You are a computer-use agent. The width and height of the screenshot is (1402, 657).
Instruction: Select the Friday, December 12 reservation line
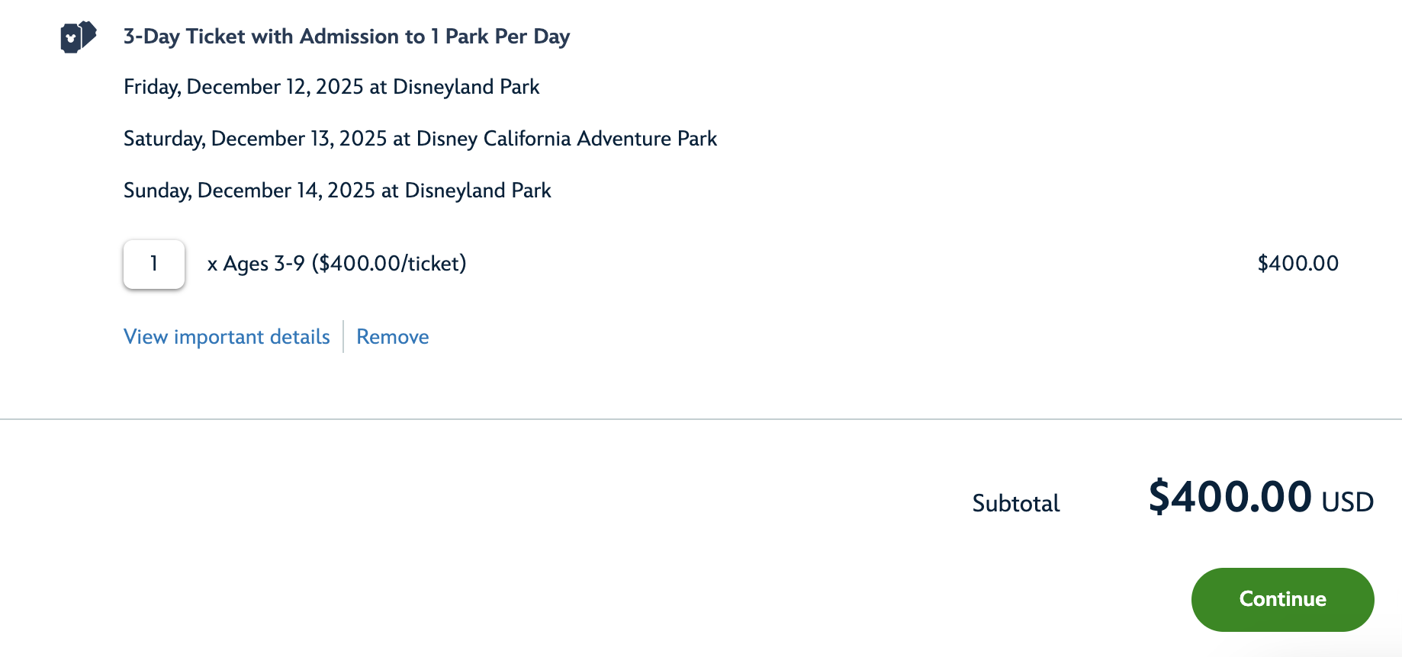coord(331,87)
